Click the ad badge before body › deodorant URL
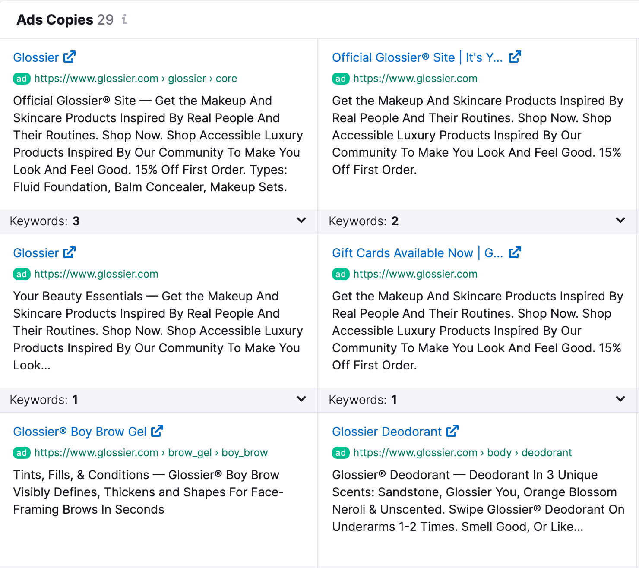Image resolution: width=639 pixels, height=568 pixels. [341, 453]
